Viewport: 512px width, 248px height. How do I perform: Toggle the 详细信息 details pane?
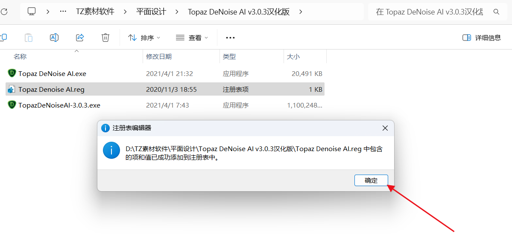(482, 38)
